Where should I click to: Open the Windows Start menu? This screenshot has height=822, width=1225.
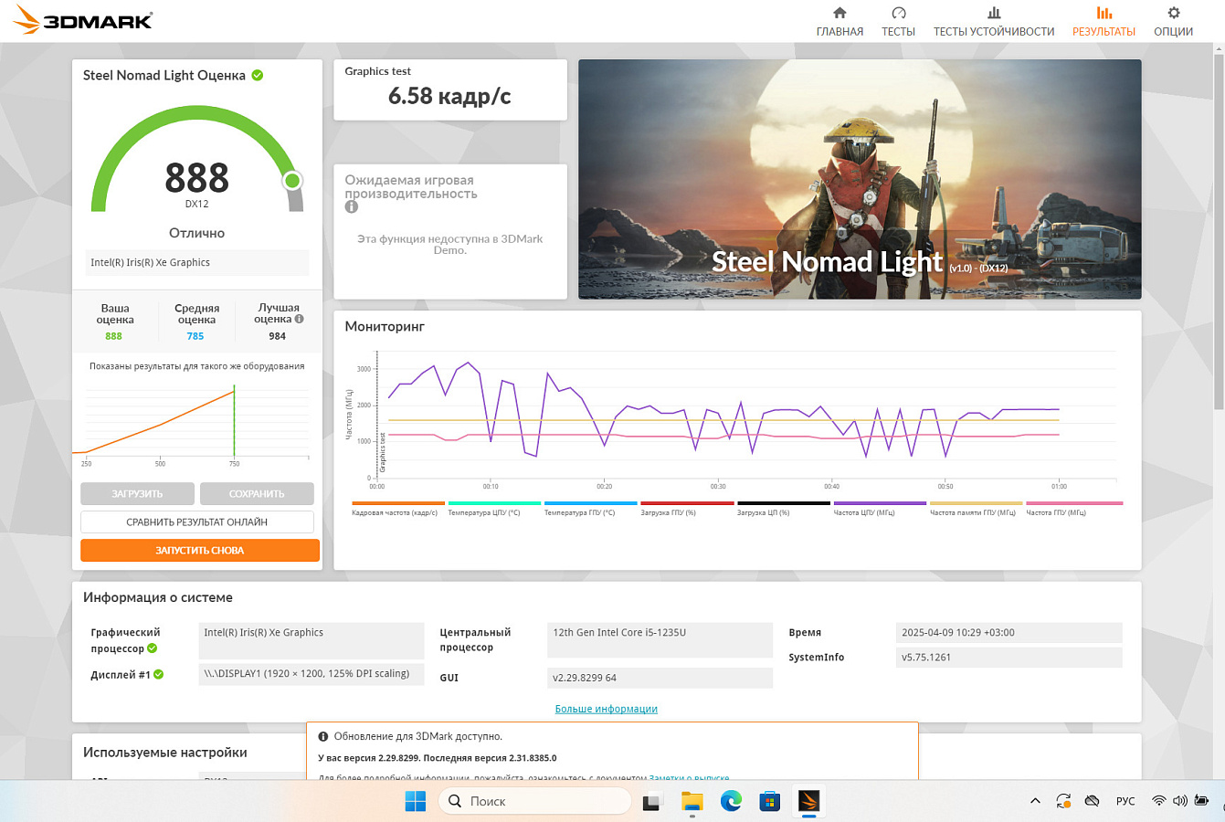tap(416, 801)
